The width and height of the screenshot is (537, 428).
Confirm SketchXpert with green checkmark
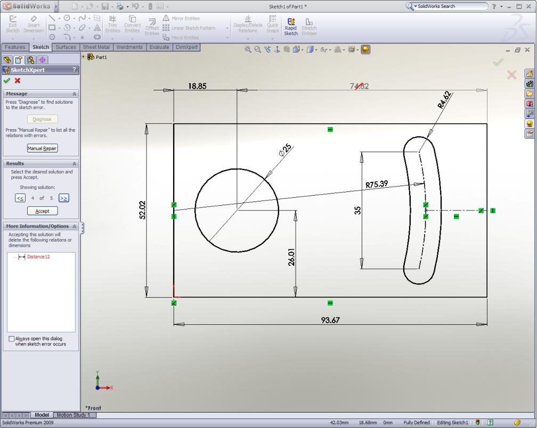(6, 81)
